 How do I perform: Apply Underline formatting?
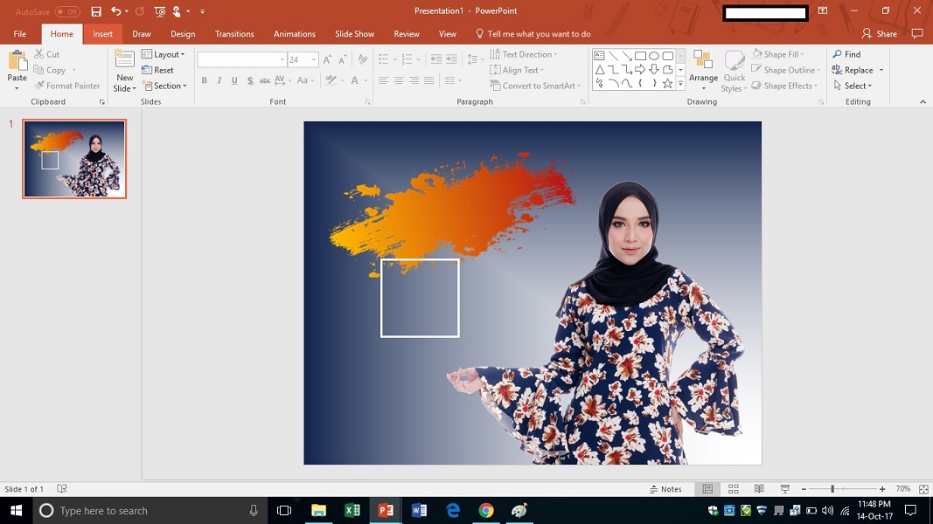234,80
